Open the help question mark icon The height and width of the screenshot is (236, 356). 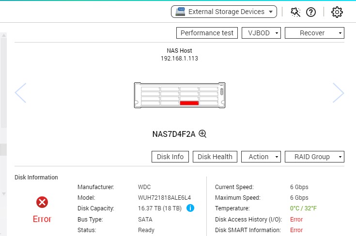pyautogui.click(x=311, y=12)
